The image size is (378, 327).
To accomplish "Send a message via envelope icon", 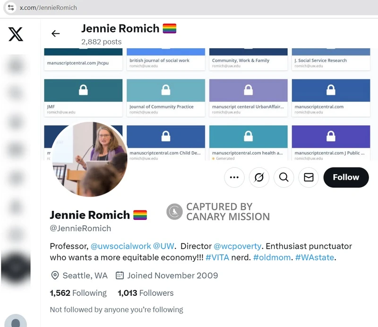I will coord(309,177).
